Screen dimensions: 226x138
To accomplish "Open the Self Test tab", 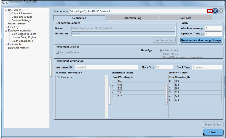I will (185, 18).
